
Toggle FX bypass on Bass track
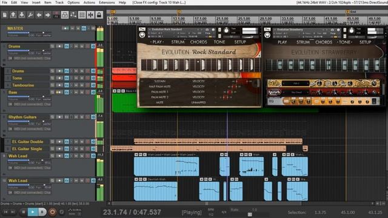click(x=72, y=92)
